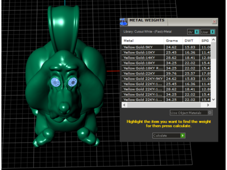Select the Yellow Gold:14KY row
Screen dimensions: 227x170
(166, 58)
